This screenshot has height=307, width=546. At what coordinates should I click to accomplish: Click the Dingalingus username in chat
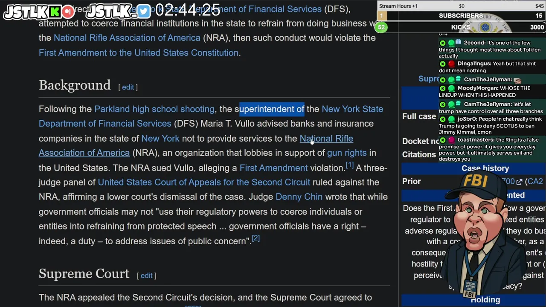pyautogui.click(x=474, y=64)
